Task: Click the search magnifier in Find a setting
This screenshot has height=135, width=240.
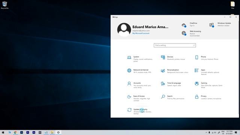Action: pos(194,45)
